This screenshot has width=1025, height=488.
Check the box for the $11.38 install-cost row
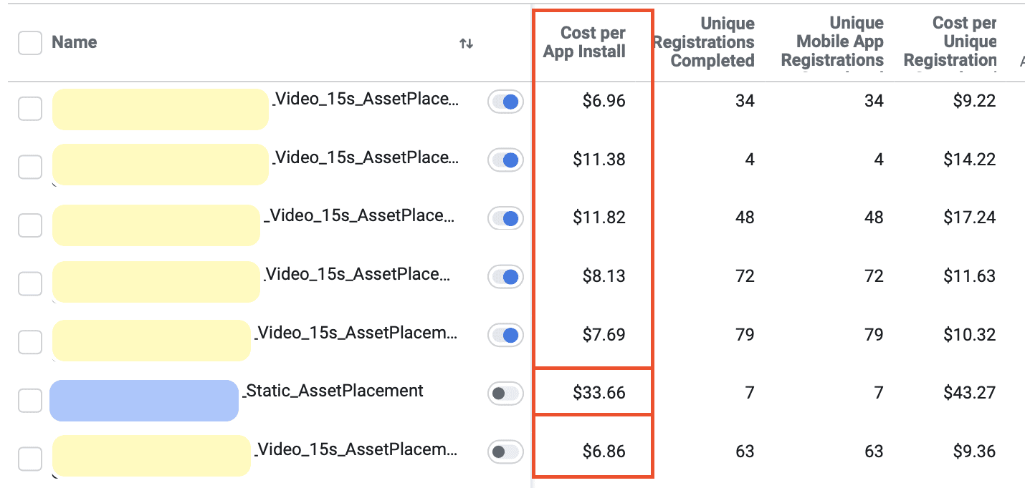[30, 167]
